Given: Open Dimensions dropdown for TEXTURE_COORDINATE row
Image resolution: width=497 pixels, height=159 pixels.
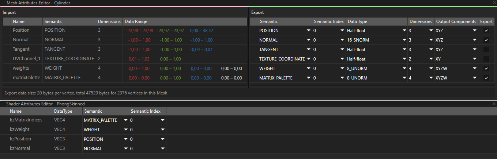Looking at the screenshot, I should point(421,59).
